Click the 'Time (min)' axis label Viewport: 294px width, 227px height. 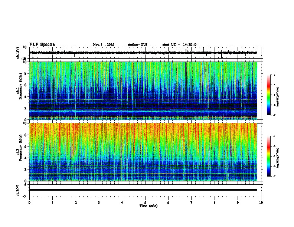tap(148, 206)
